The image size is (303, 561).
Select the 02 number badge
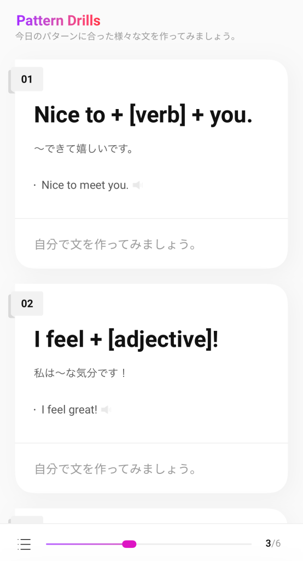pyautogui.click(x=27, y=304)
